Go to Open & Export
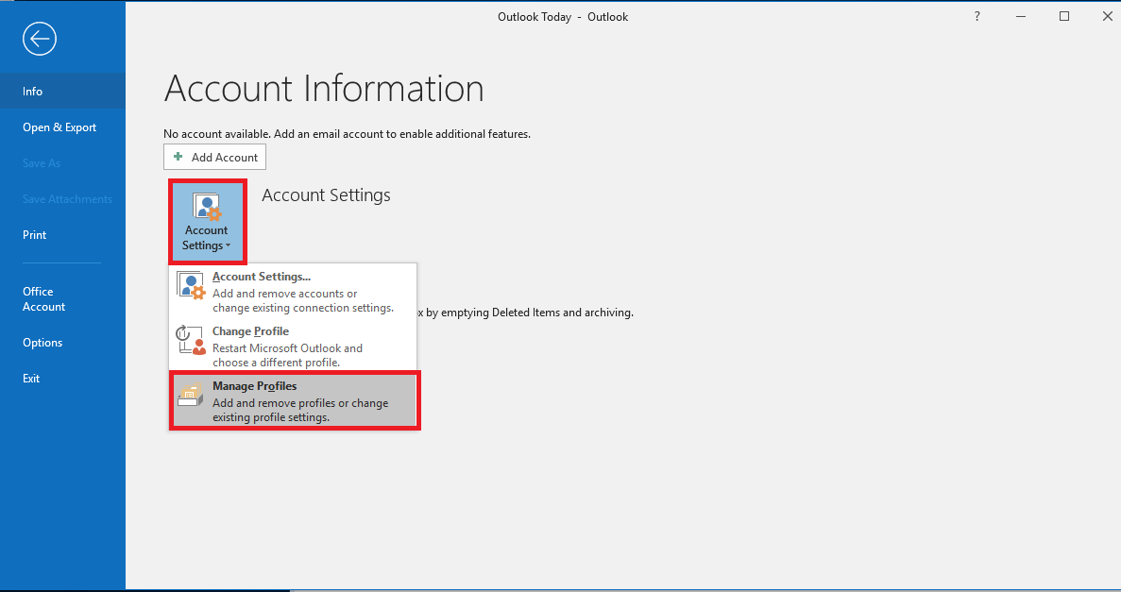Image resolution: width=1121 pixels, height=592 pixels. click(x=63, y=127)
